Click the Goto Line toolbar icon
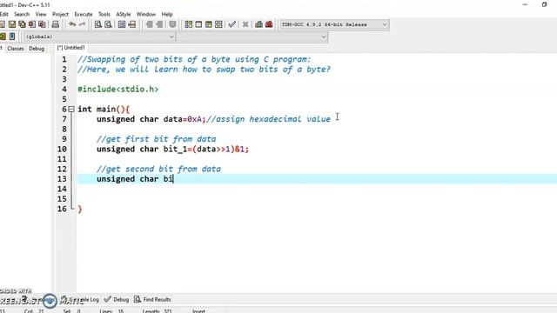This screenshot has height=313, width=557. (x=131, y=24)
